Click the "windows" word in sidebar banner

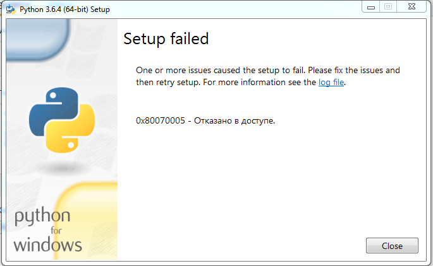pos(48,244)
